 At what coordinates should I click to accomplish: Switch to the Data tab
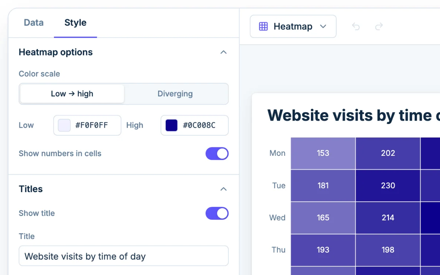point(34,23)
